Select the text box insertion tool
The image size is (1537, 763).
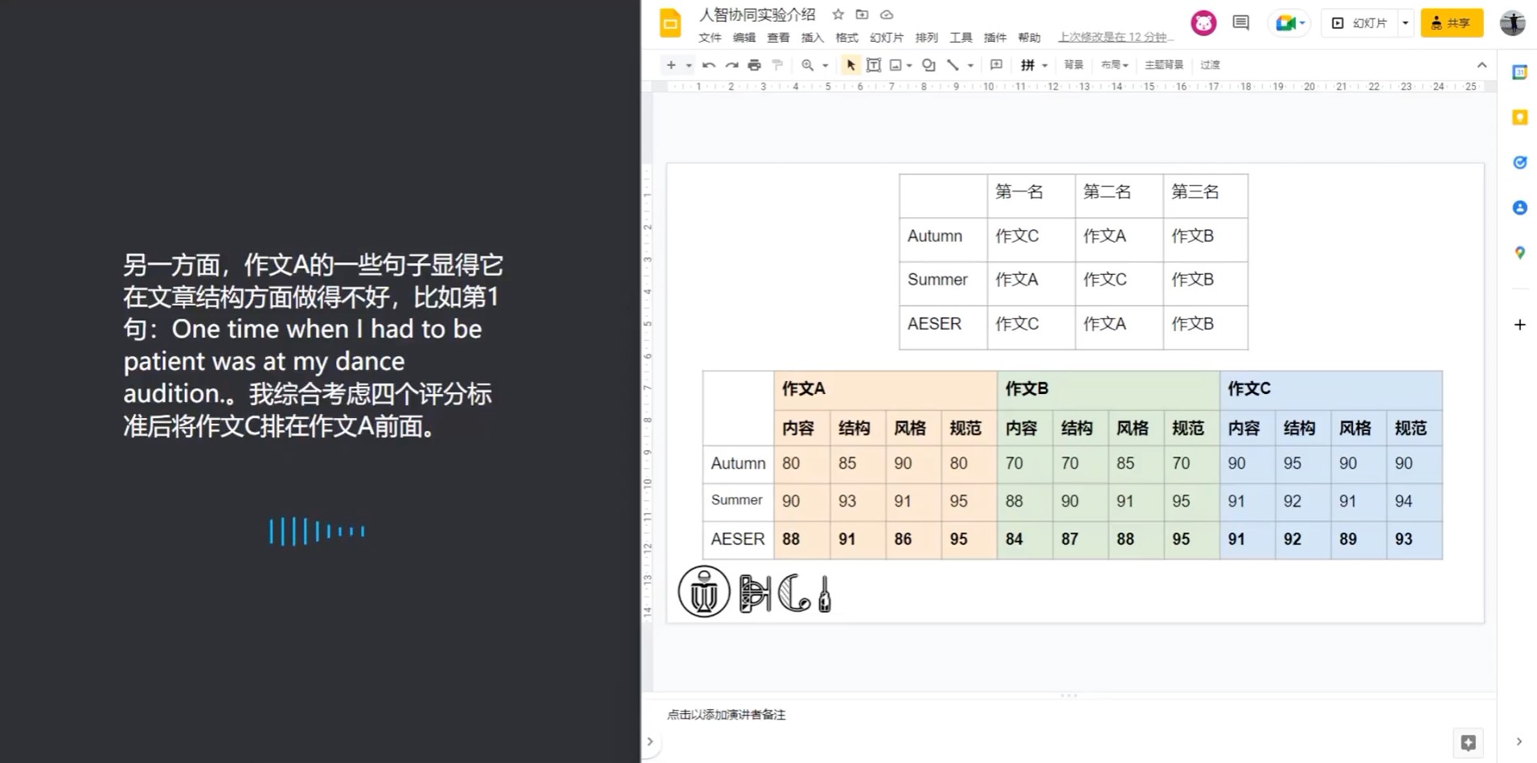(874, 64)
